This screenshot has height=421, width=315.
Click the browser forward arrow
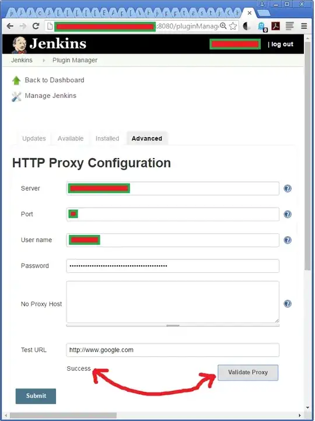pos(23,26)
